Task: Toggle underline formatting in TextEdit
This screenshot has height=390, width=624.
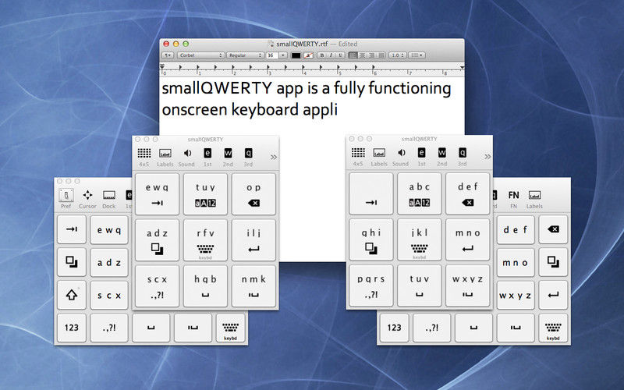Action: pos(340,55)
